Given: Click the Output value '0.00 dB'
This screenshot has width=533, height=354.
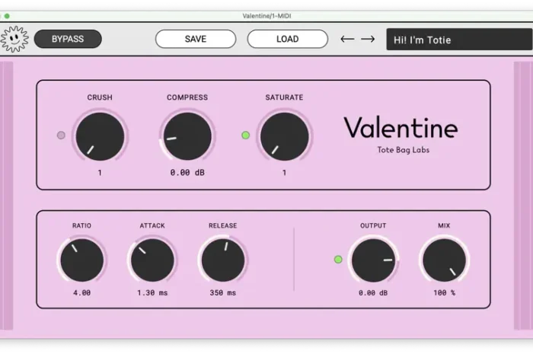Looking at the screenshot, I should tap(373, 292).
